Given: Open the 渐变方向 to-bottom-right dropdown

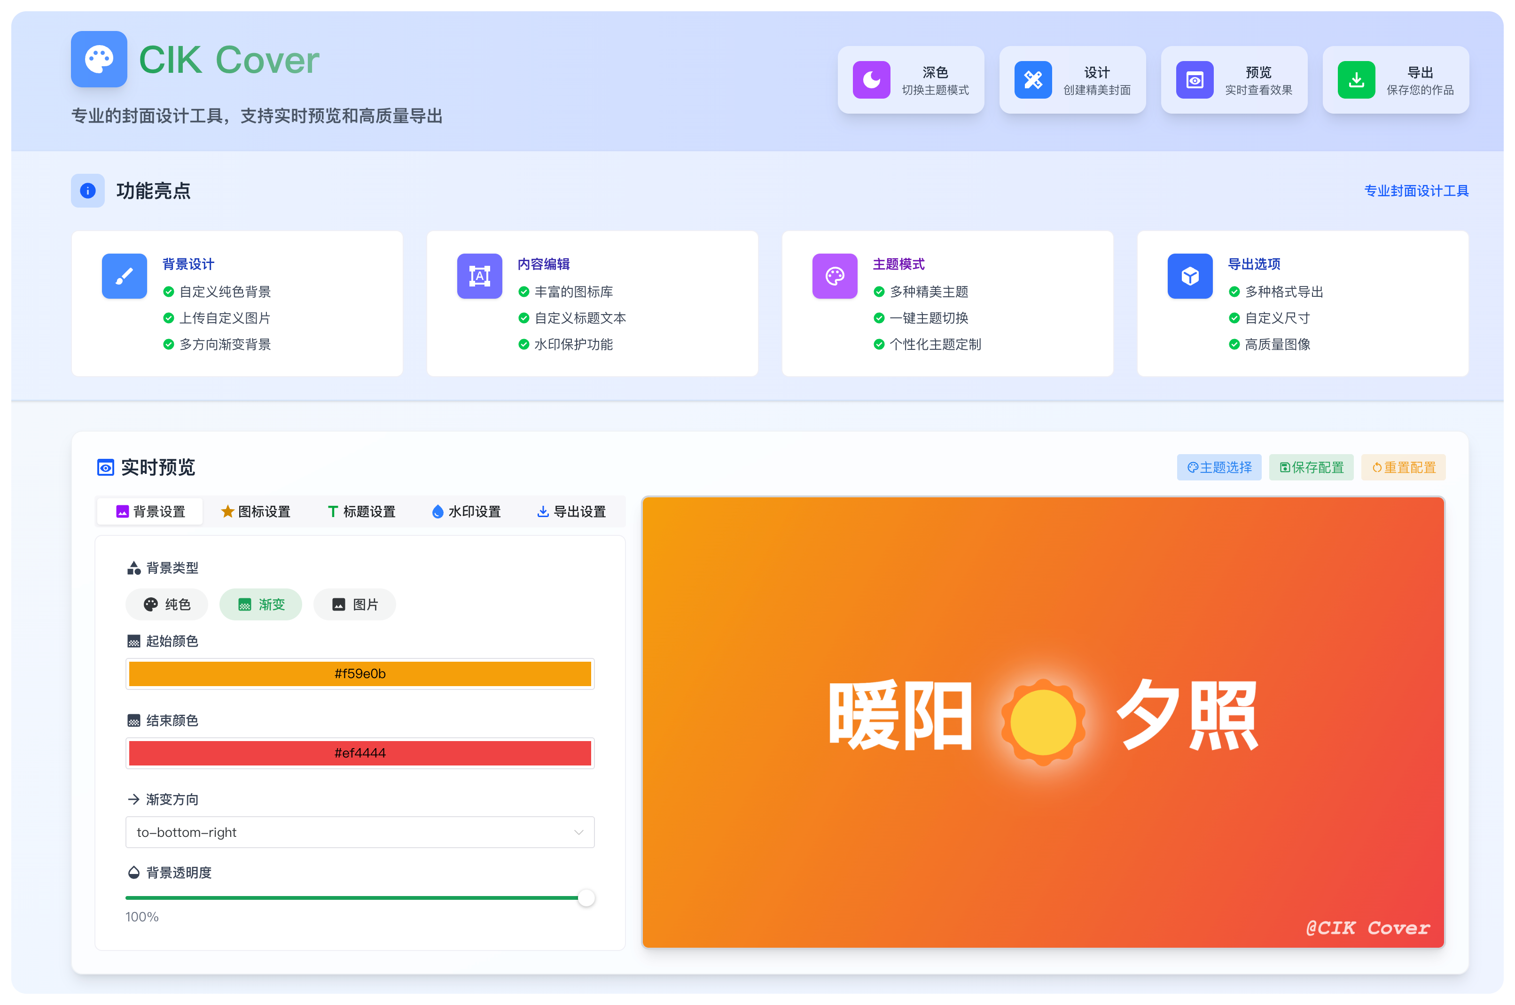Looking at the screenshot, I should coord(359,832).
